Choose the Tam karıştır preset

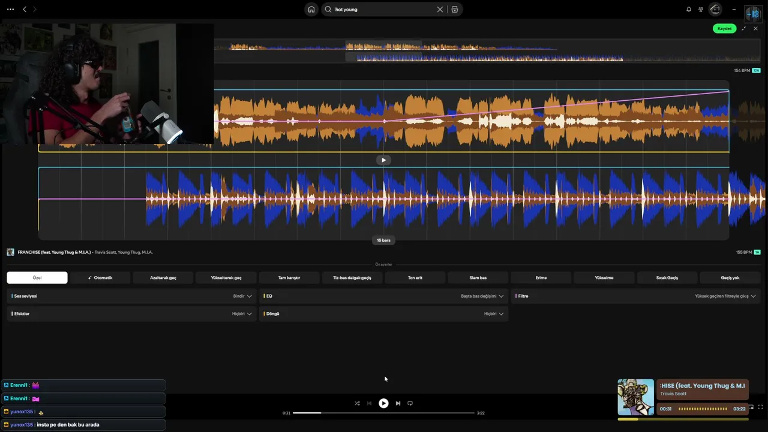coord(289,278)
